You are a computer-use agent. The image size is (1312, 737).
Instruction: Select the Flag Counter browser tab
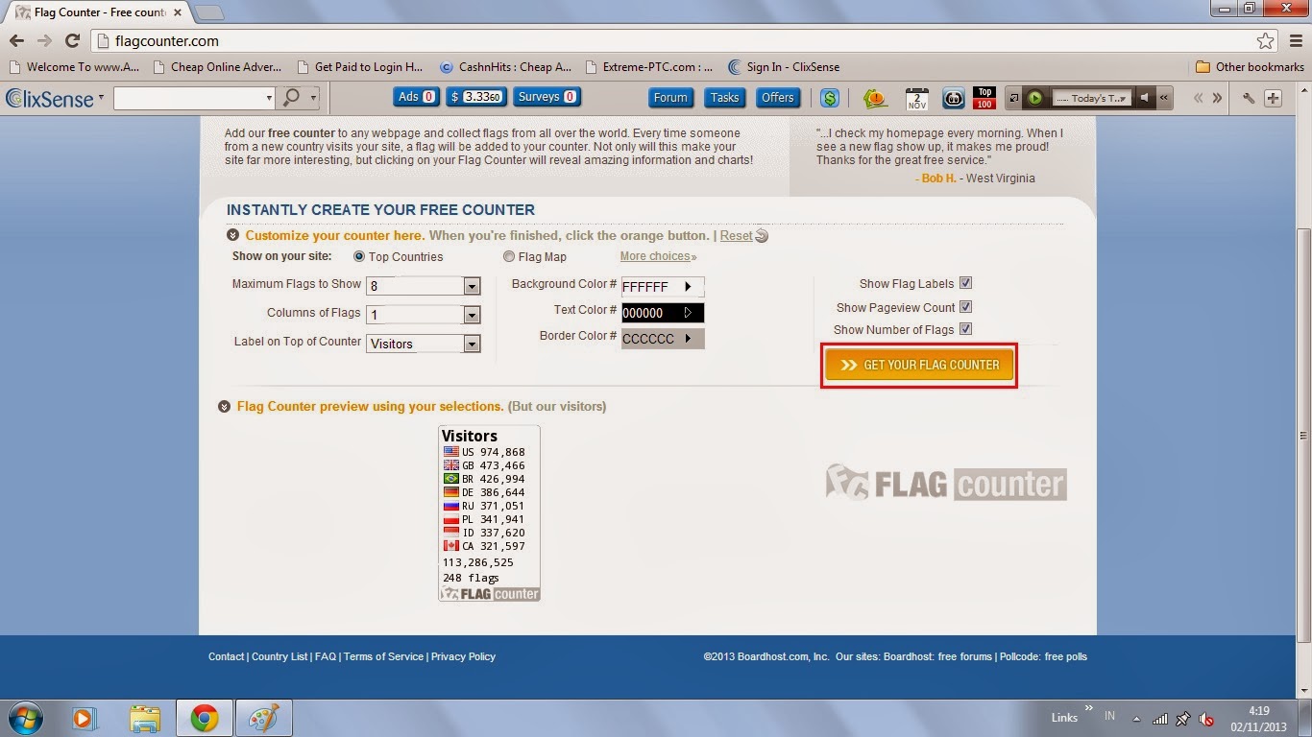98,12
